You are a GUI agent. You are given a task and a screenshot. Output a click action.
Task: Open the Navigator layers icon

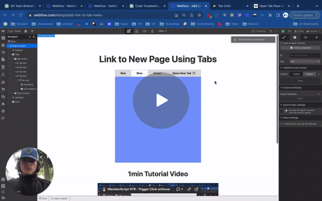[x=3, y=52]
